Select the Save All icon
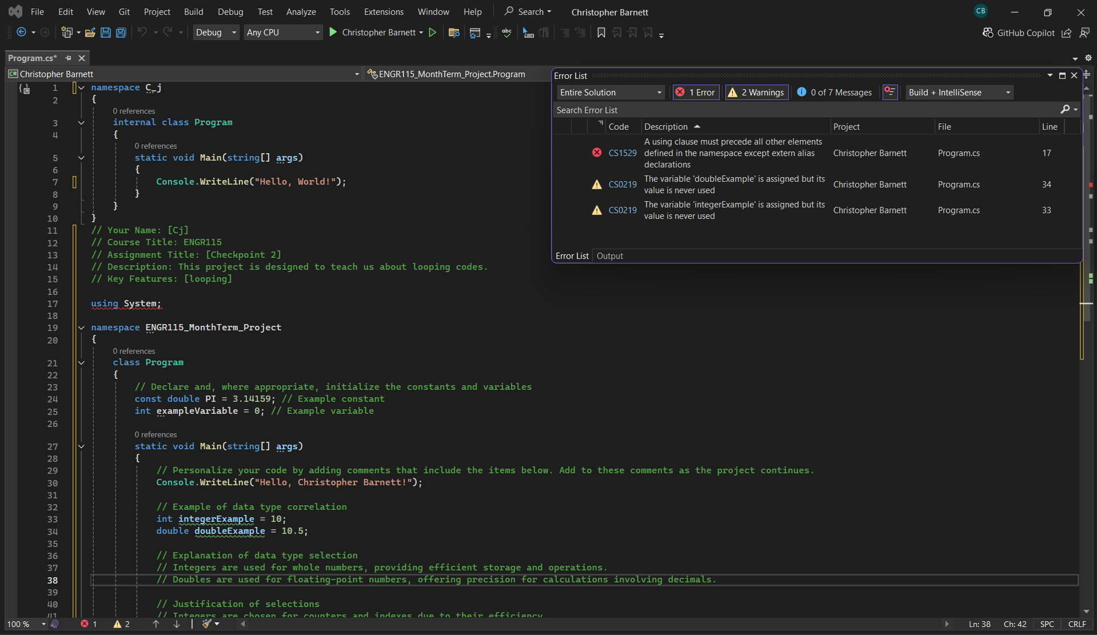1097x635 pixels. 121,33
